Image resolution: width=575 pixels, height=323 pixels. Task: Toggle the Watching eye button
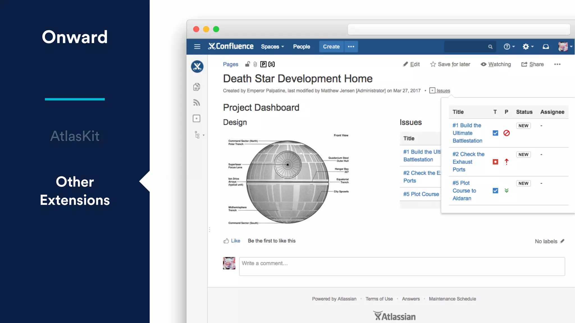[496, 64]
